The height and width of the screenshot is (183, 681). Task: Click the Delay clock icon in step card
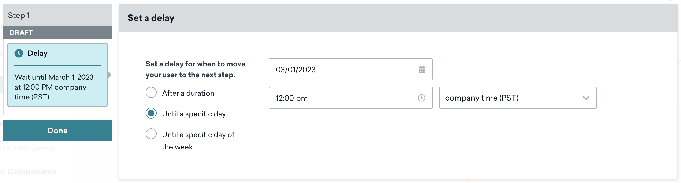(19, 53)
